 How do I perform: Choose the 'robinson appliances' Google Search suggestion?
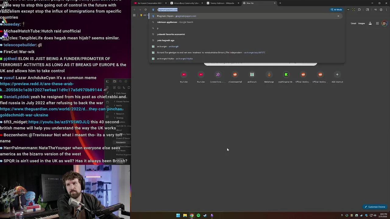coord(247,22)
